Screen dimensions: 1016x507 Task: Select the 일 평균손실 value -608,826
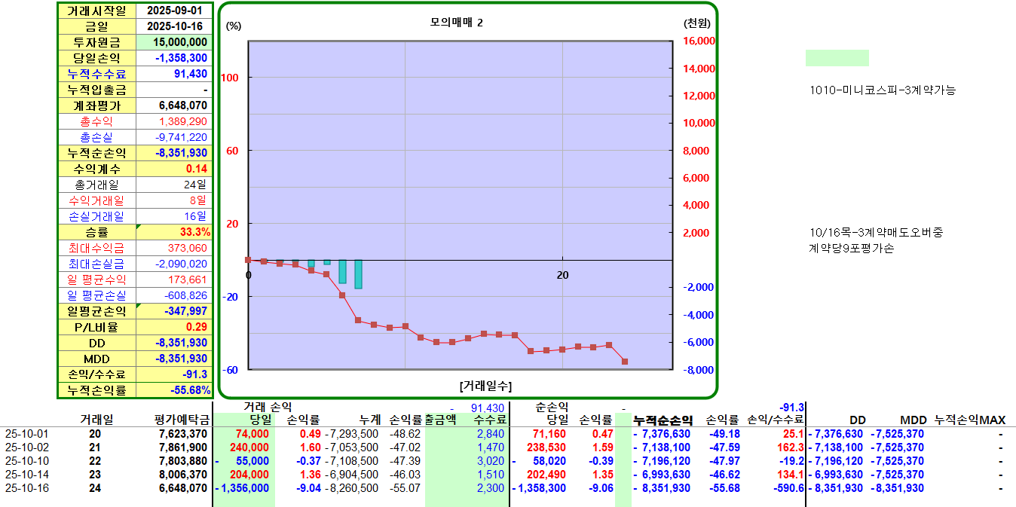point(174,295)
